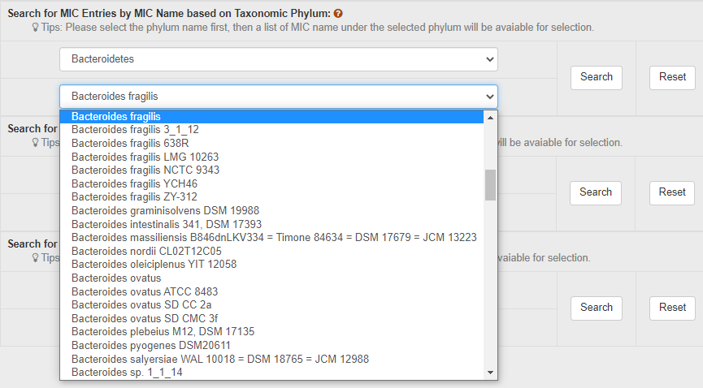Open the Bacteroidetes phylum dropdown

(x=278, y=59)
